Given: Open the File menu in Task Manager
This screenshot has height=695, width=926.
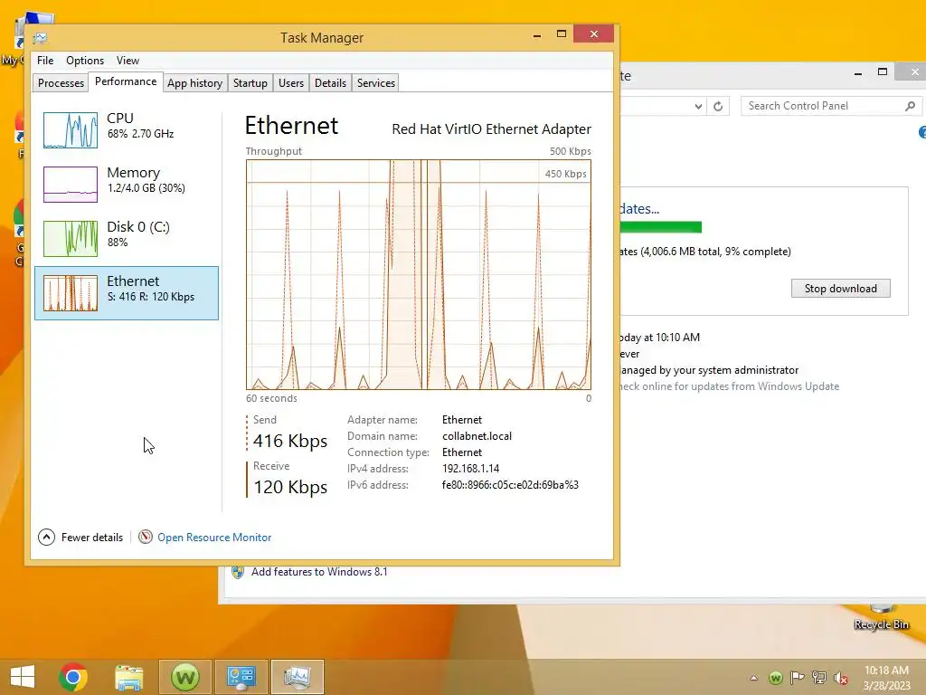Looking at the screenshot, I should 45,61.
